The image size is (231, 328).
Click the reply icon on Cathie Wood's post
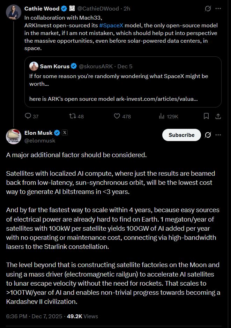point(28,116)
